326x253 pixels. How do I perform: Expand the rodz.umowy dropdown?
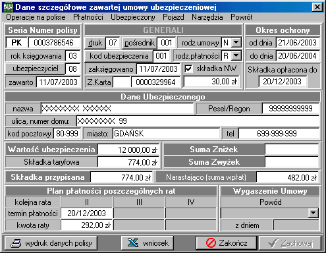[x=236, y=42]
